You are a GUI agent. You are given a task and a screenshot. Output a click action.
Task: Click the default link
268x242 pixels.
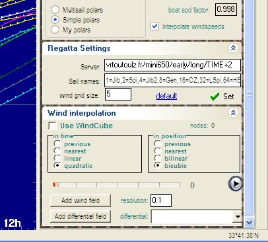166,96
